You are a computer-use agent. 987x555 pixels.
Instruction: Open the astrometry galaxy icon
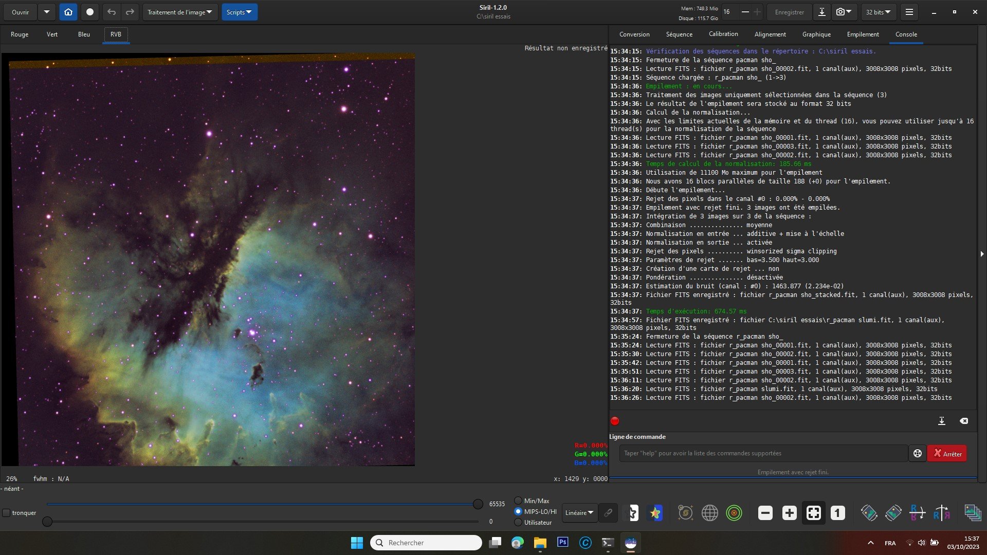coord(685,513)
